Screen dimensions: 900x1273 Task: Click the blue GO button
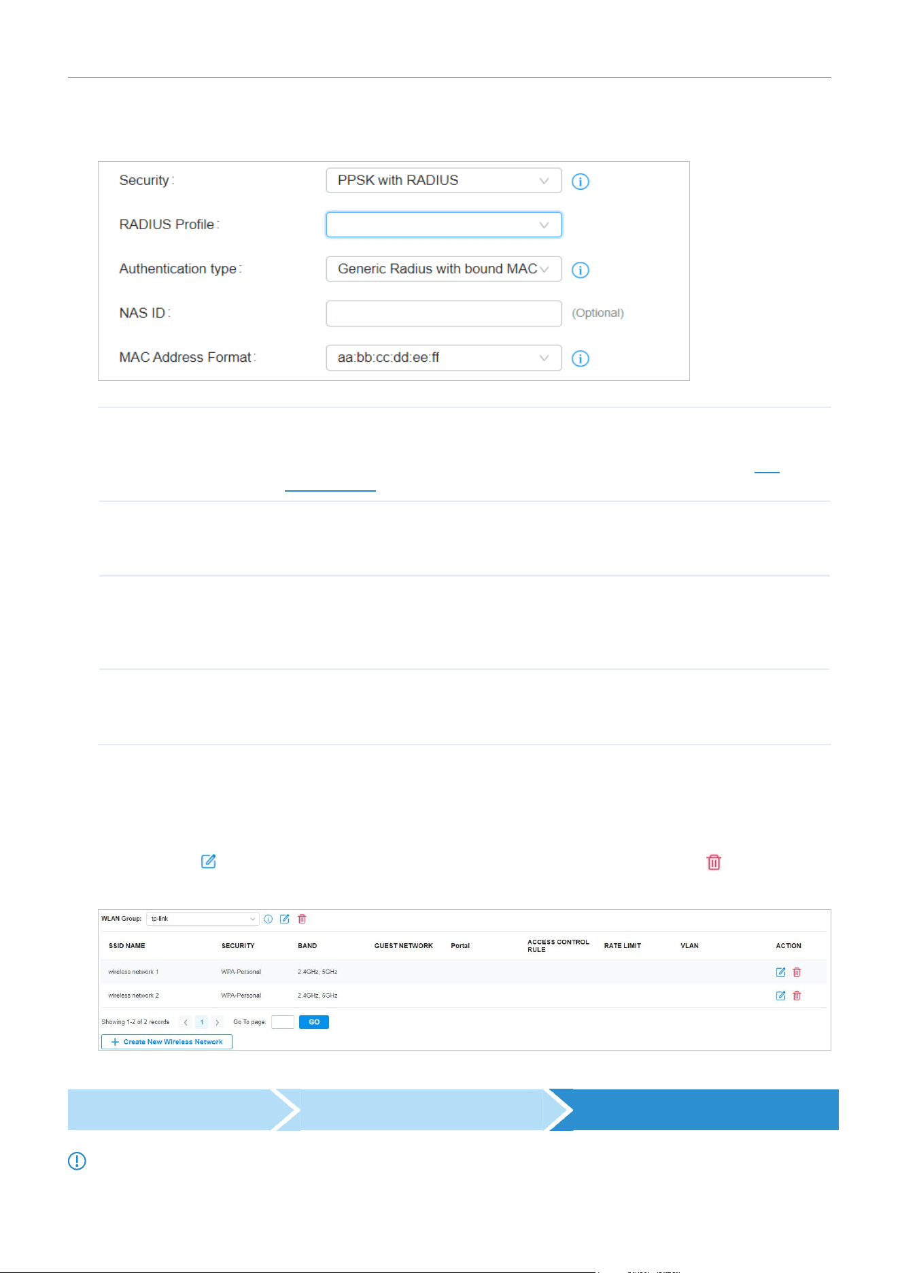click(x=314, y=1022)
